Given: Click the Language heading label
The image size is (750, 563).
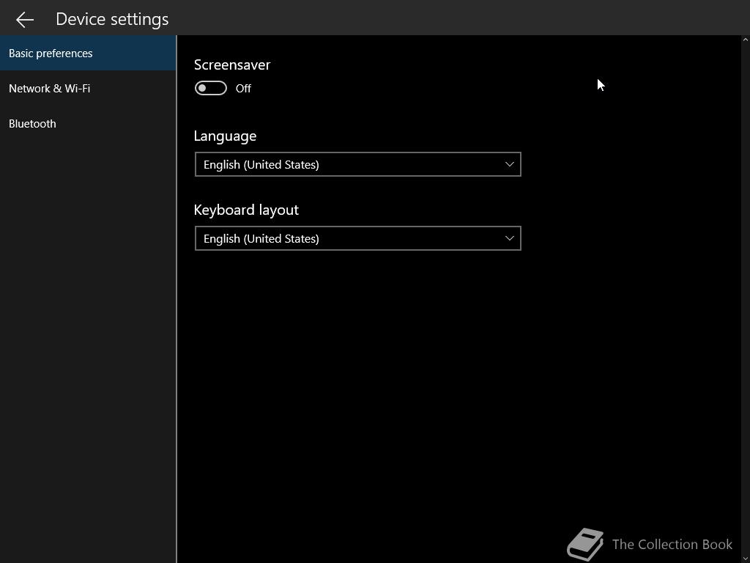Looking at the screenshot, I should click(225, 136).
